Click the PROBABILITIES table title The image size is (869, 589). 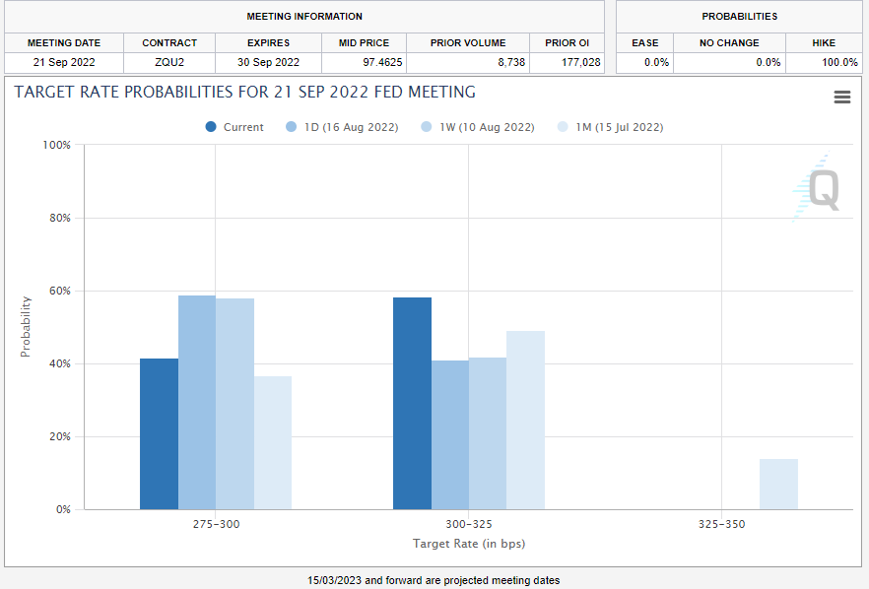pos(739,16)
